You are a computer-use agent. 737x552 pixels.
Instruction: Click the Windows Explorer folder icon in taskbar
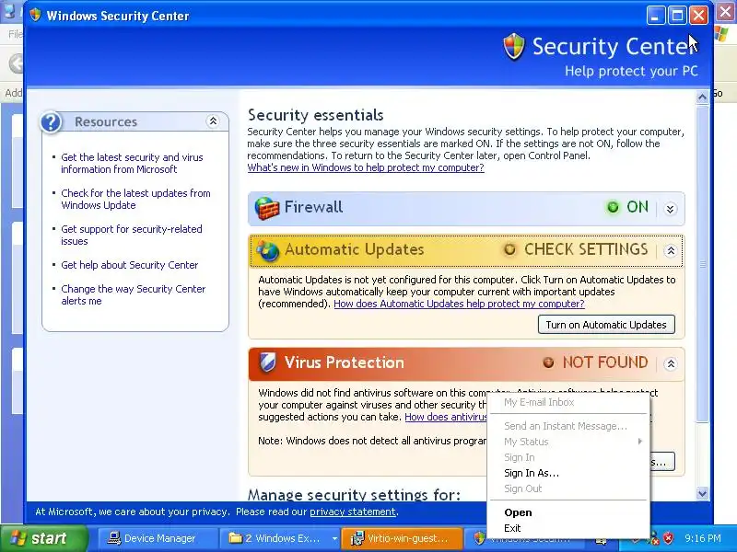coord(235,538)
